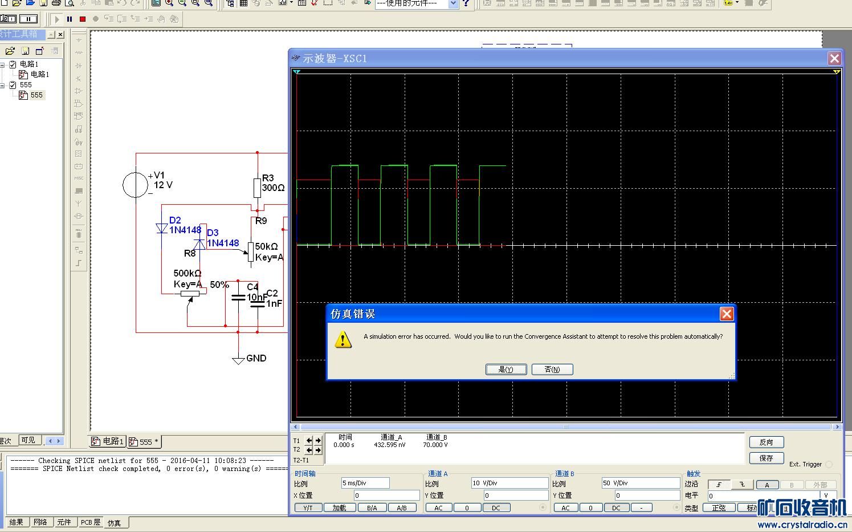Save icon in design toolbox panel
The height and width of the screenshot is (532, 852).
point(25,51)
